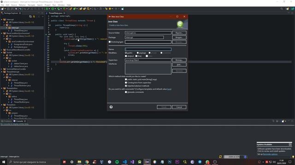The width and height of the screenshot is (295, 165).
Task: Open the 'here' templates configuration link
Action: 169,89
